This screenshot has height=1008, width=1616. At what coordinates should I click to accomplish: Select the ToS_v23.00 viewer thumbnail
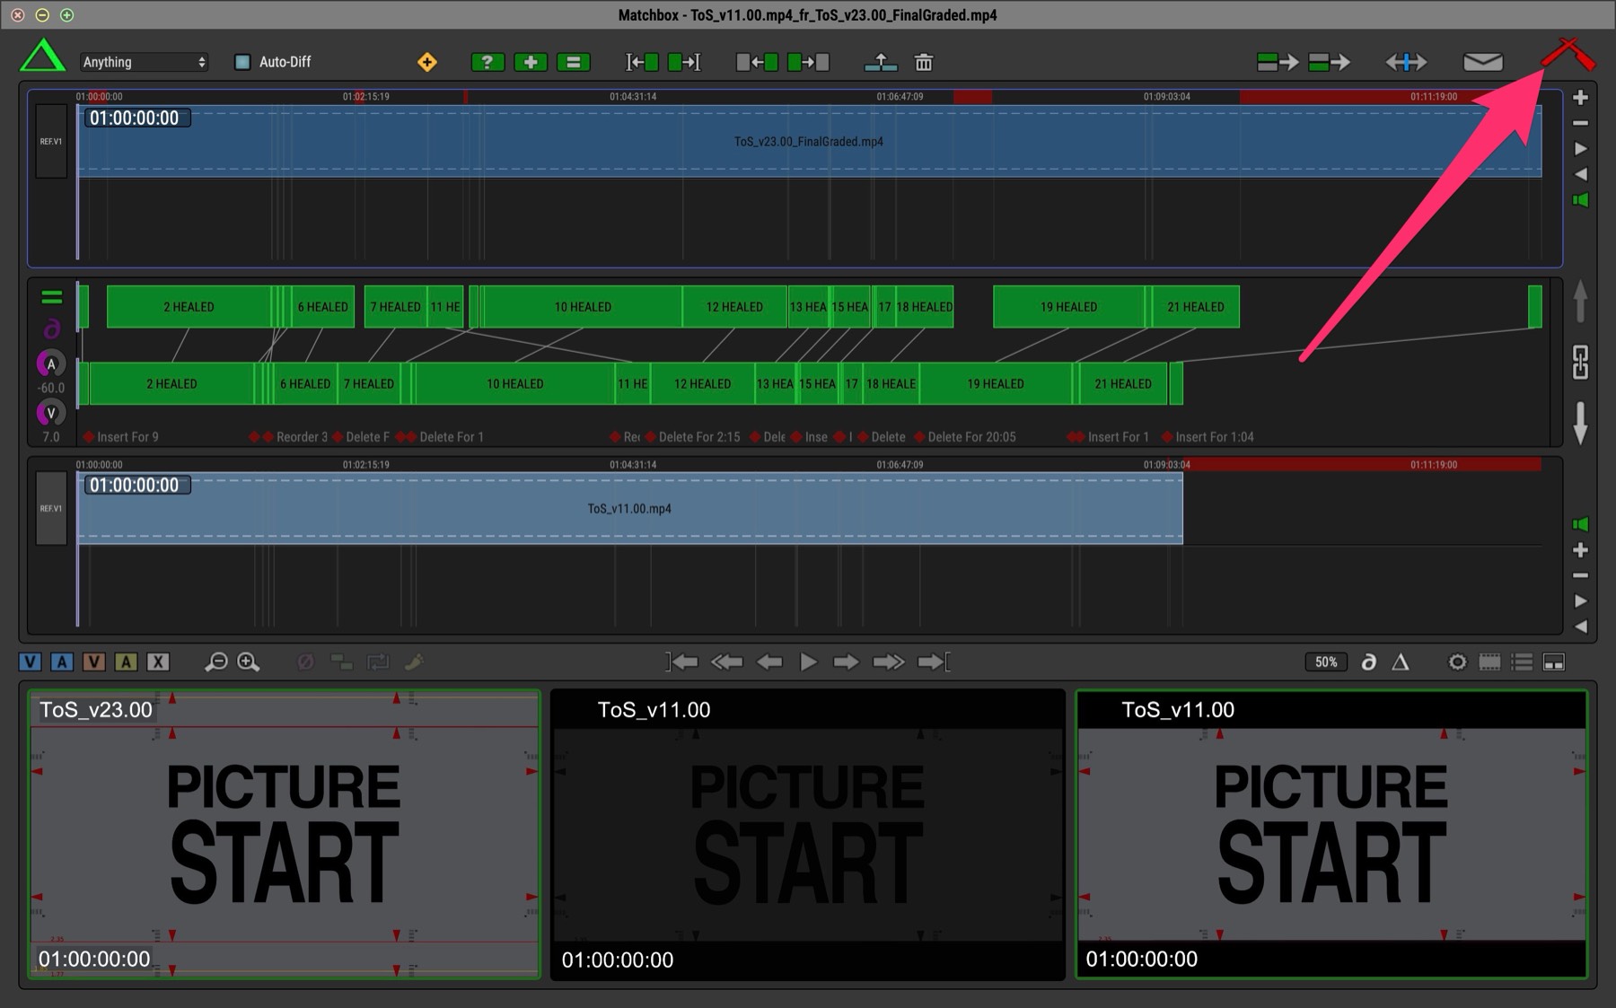point(284,834)
